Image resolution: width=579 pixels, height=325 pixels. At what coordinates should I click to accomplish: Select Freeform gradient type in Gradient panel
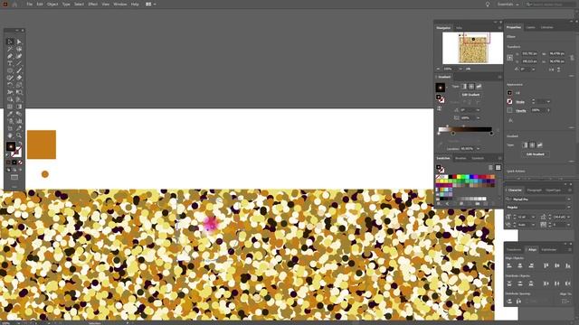click(479, 87)
